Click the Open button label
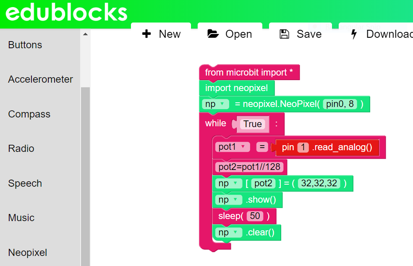Image resolution: width=413 pixels, height=266 pixels. [x=239, y=34]
